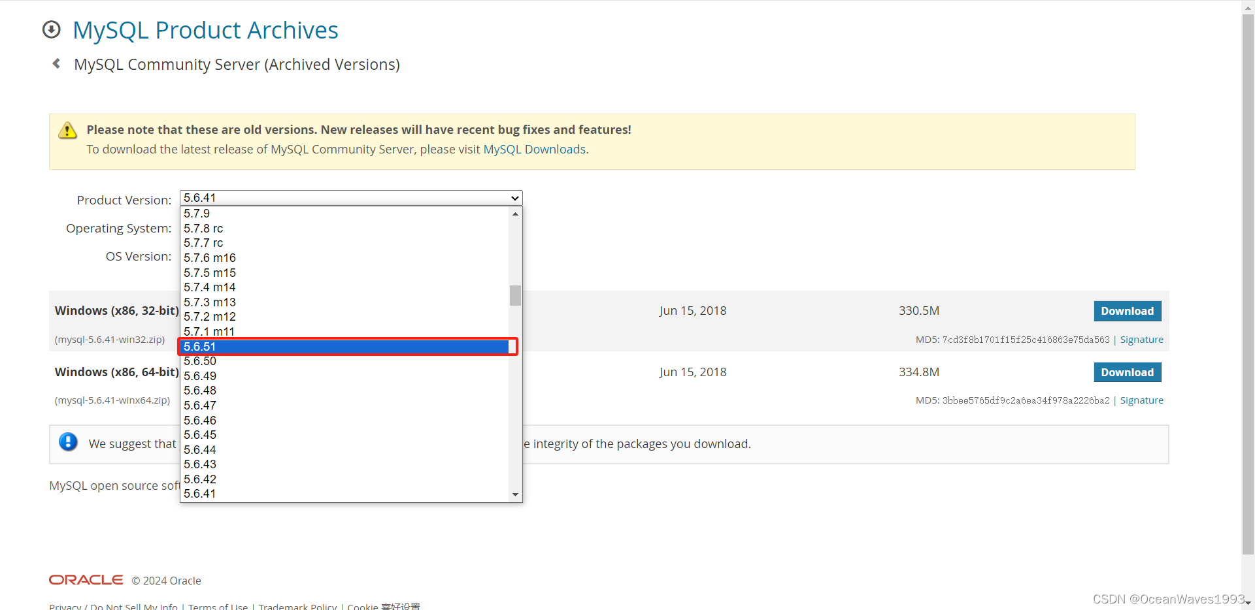Select version 5.6.51 from the list

point(346,347)
